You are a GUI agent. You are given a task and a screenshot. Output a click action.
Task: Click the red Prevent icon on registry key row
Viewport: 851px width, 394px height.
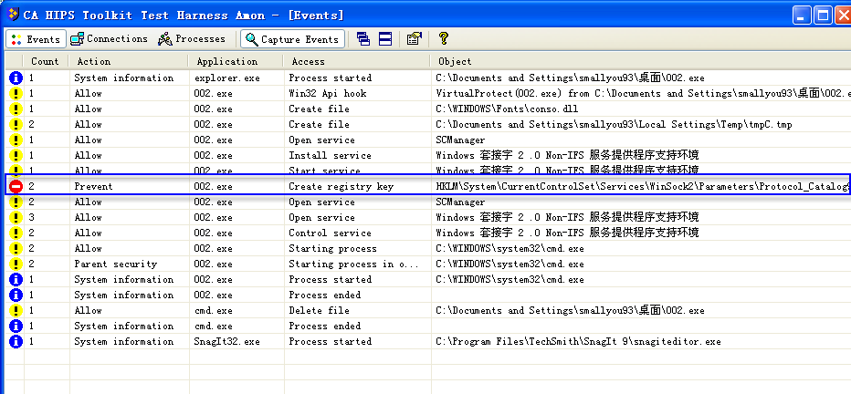(x=16, y=186)
